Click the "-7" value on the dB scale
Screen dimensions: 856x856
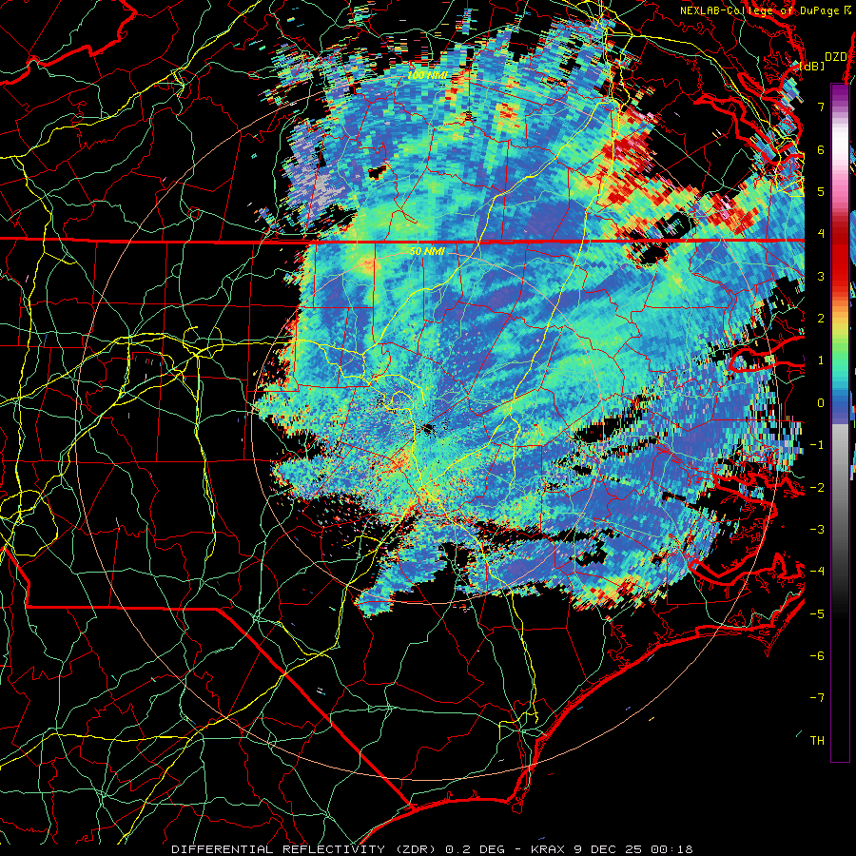pyautogui.click(x=817, y=698)
